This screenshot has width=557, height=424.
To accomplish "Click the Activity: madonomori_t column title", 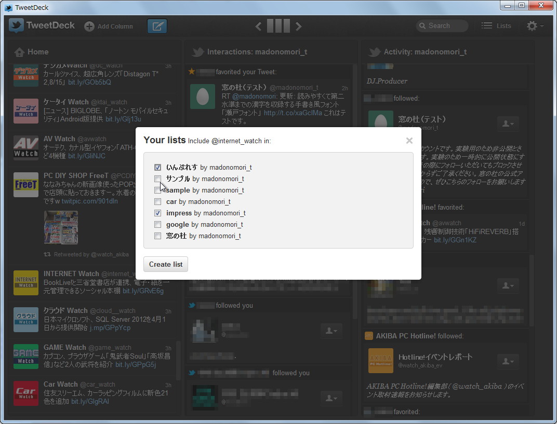I will pos(425,52).
